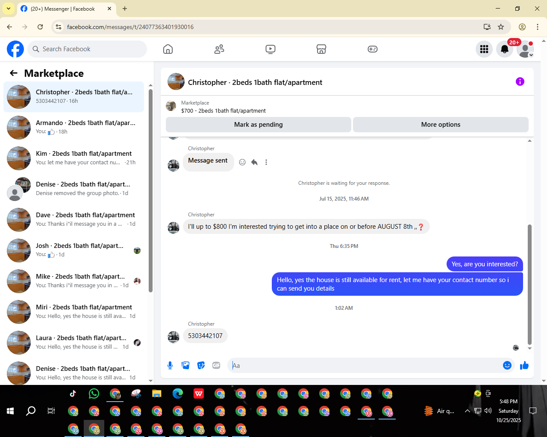Open Windows Start menu
This screenshot has width=547, height=437.
click(10, 411)
